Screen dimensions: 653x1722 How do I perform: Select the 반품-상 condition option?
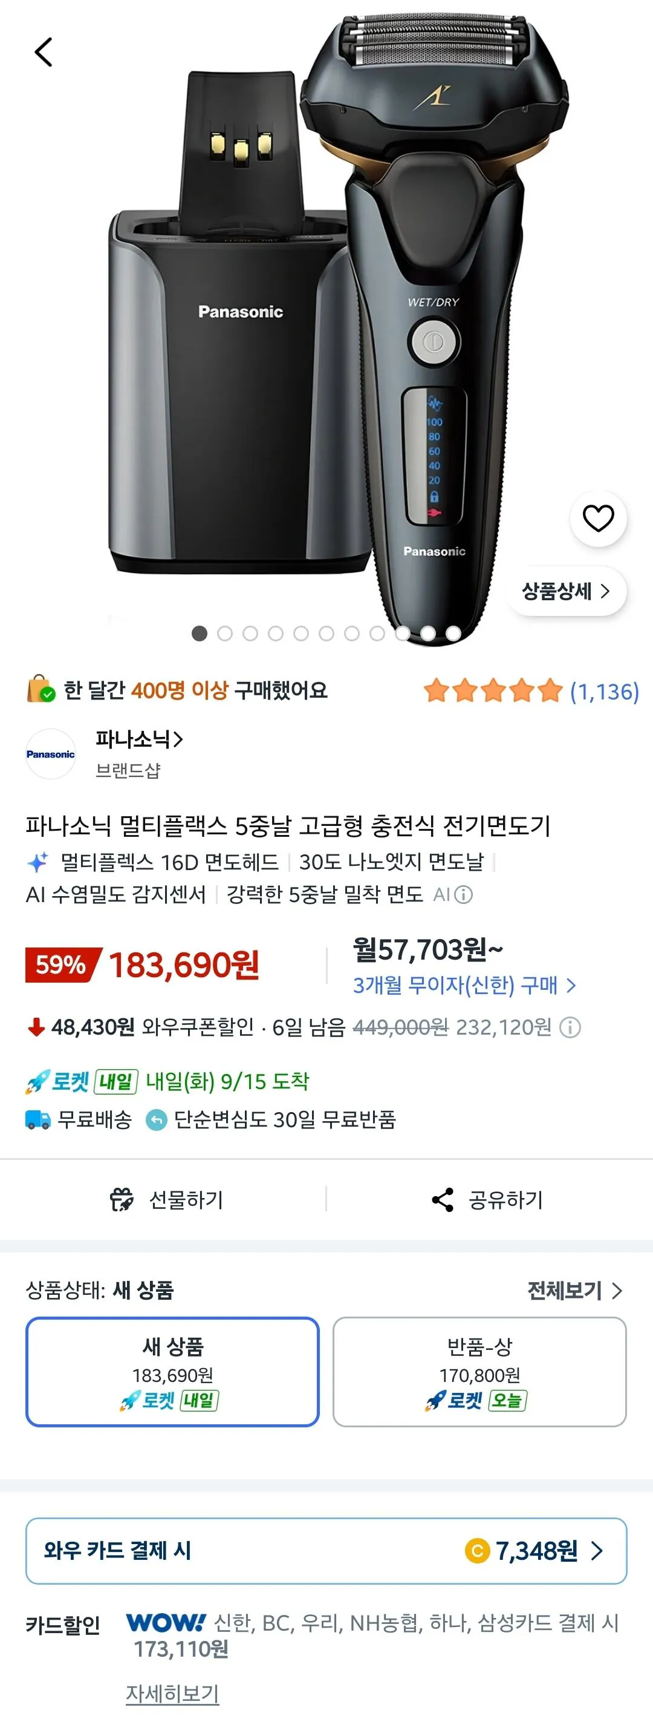(x=479, y=1372)
